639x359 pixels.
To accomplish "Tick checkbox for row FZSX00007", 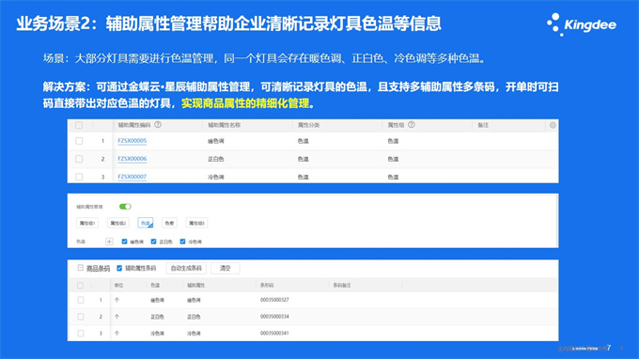I will tap(79, 177).
